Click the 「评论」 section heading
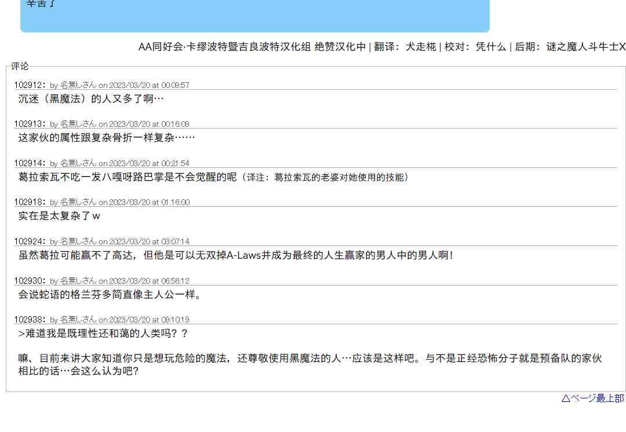 coord(20,67)
